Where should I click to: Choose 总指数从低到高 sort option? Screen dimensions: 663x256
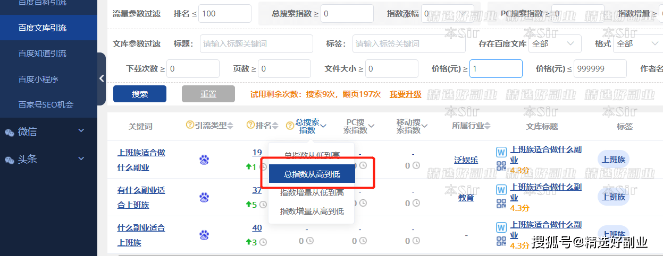[x=312, y=155]
